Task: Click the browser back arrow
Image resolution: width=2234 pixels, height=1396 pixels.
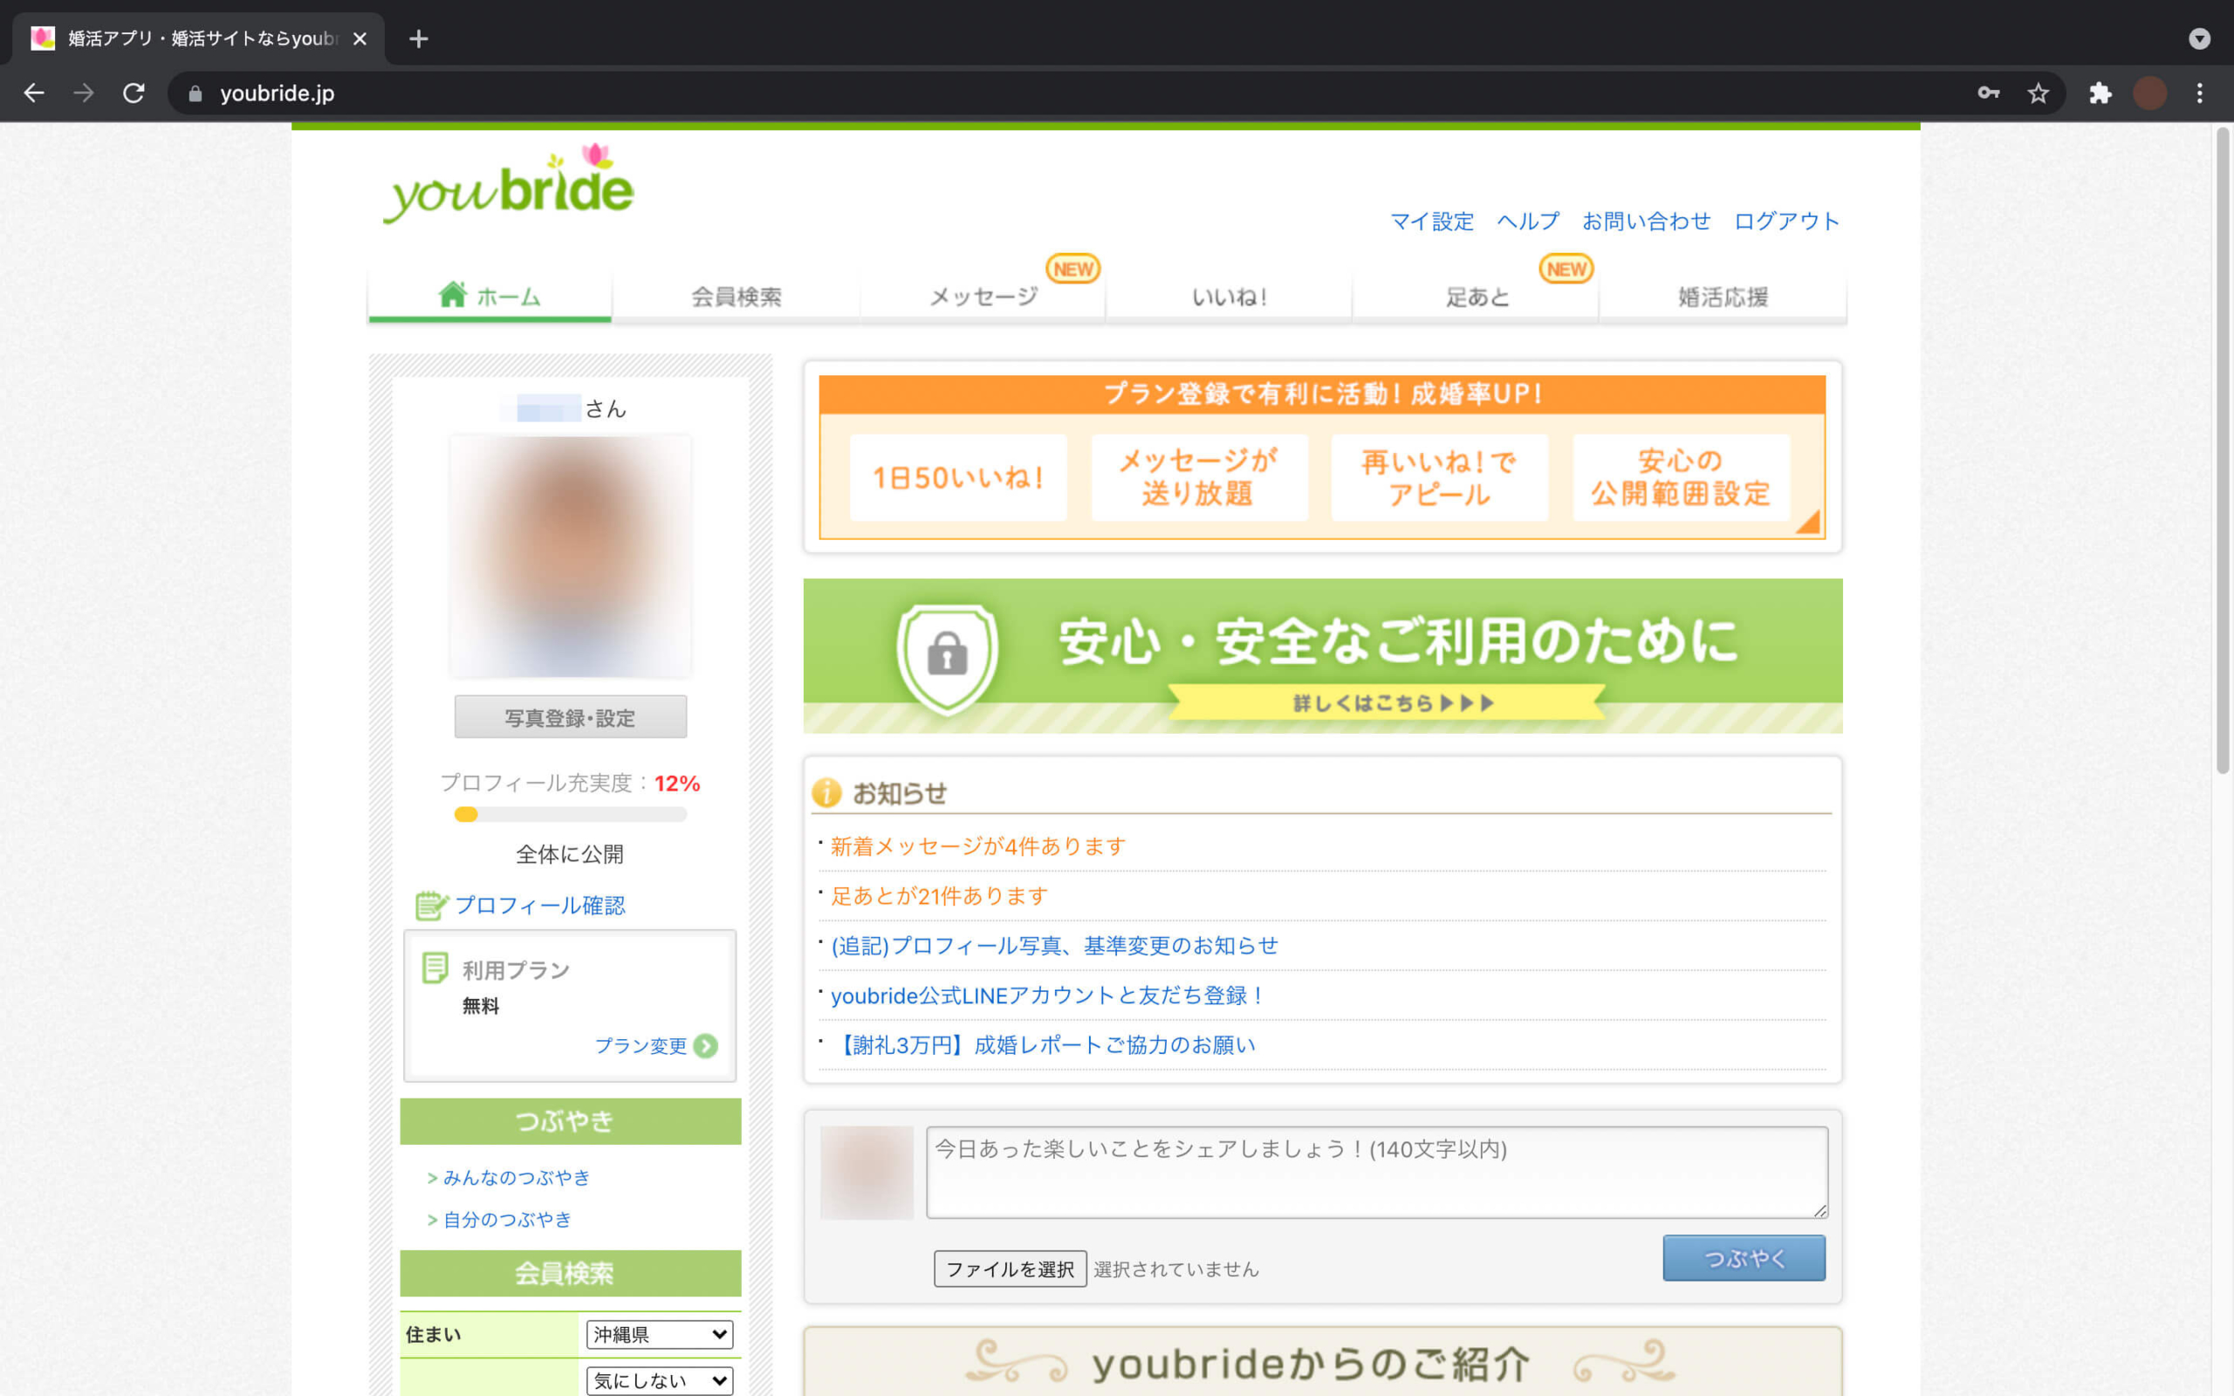Action: click(x=34, y=93)
